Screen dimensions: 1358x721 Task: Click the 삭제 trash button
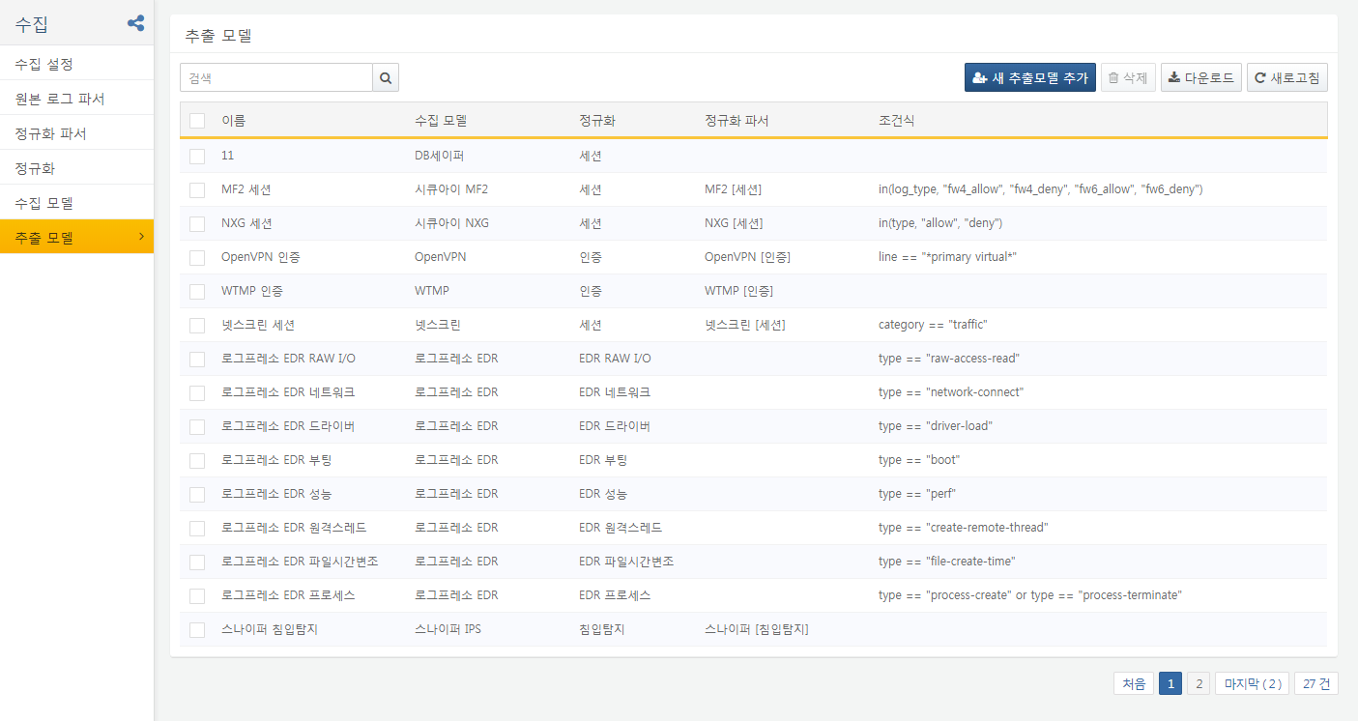coord(1128,77)
